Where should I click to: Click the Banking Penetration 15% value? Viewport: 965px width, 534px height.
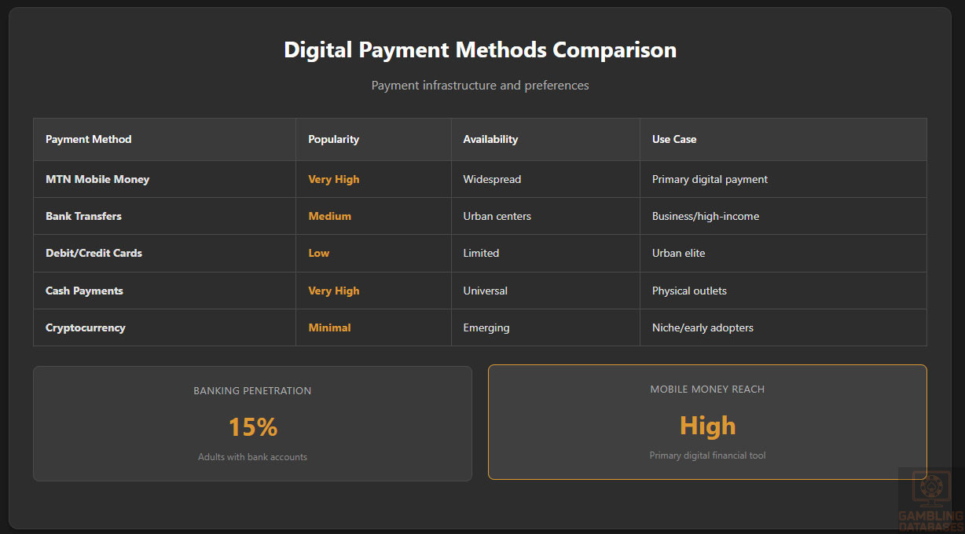252,427
